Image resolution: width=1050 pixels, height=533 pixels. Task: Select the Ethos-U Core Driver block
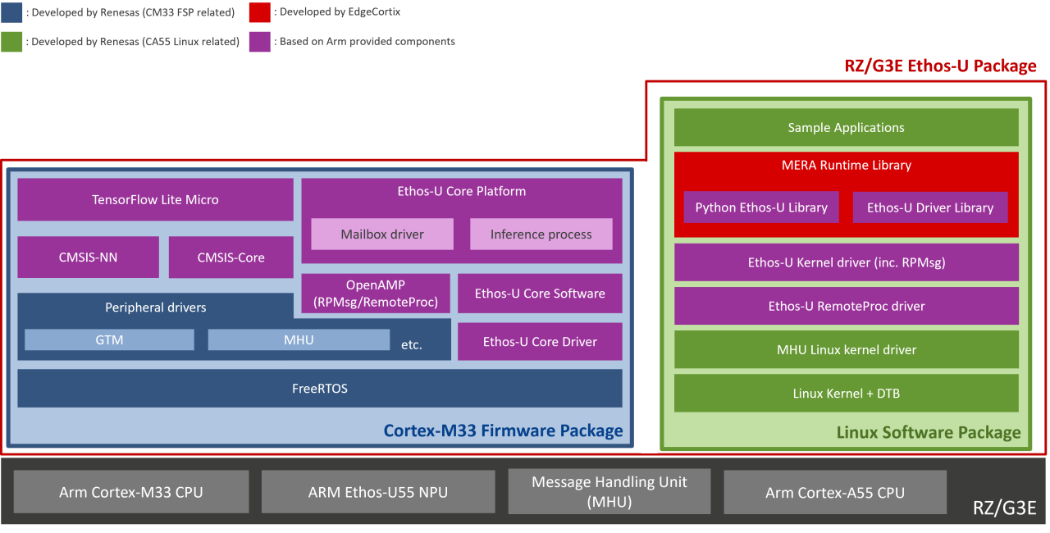coord(540,341)
